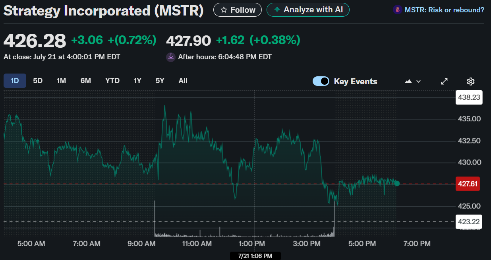Show the All time range chart
The width and height of the screenshot is (491, 260).
[183, 81]
